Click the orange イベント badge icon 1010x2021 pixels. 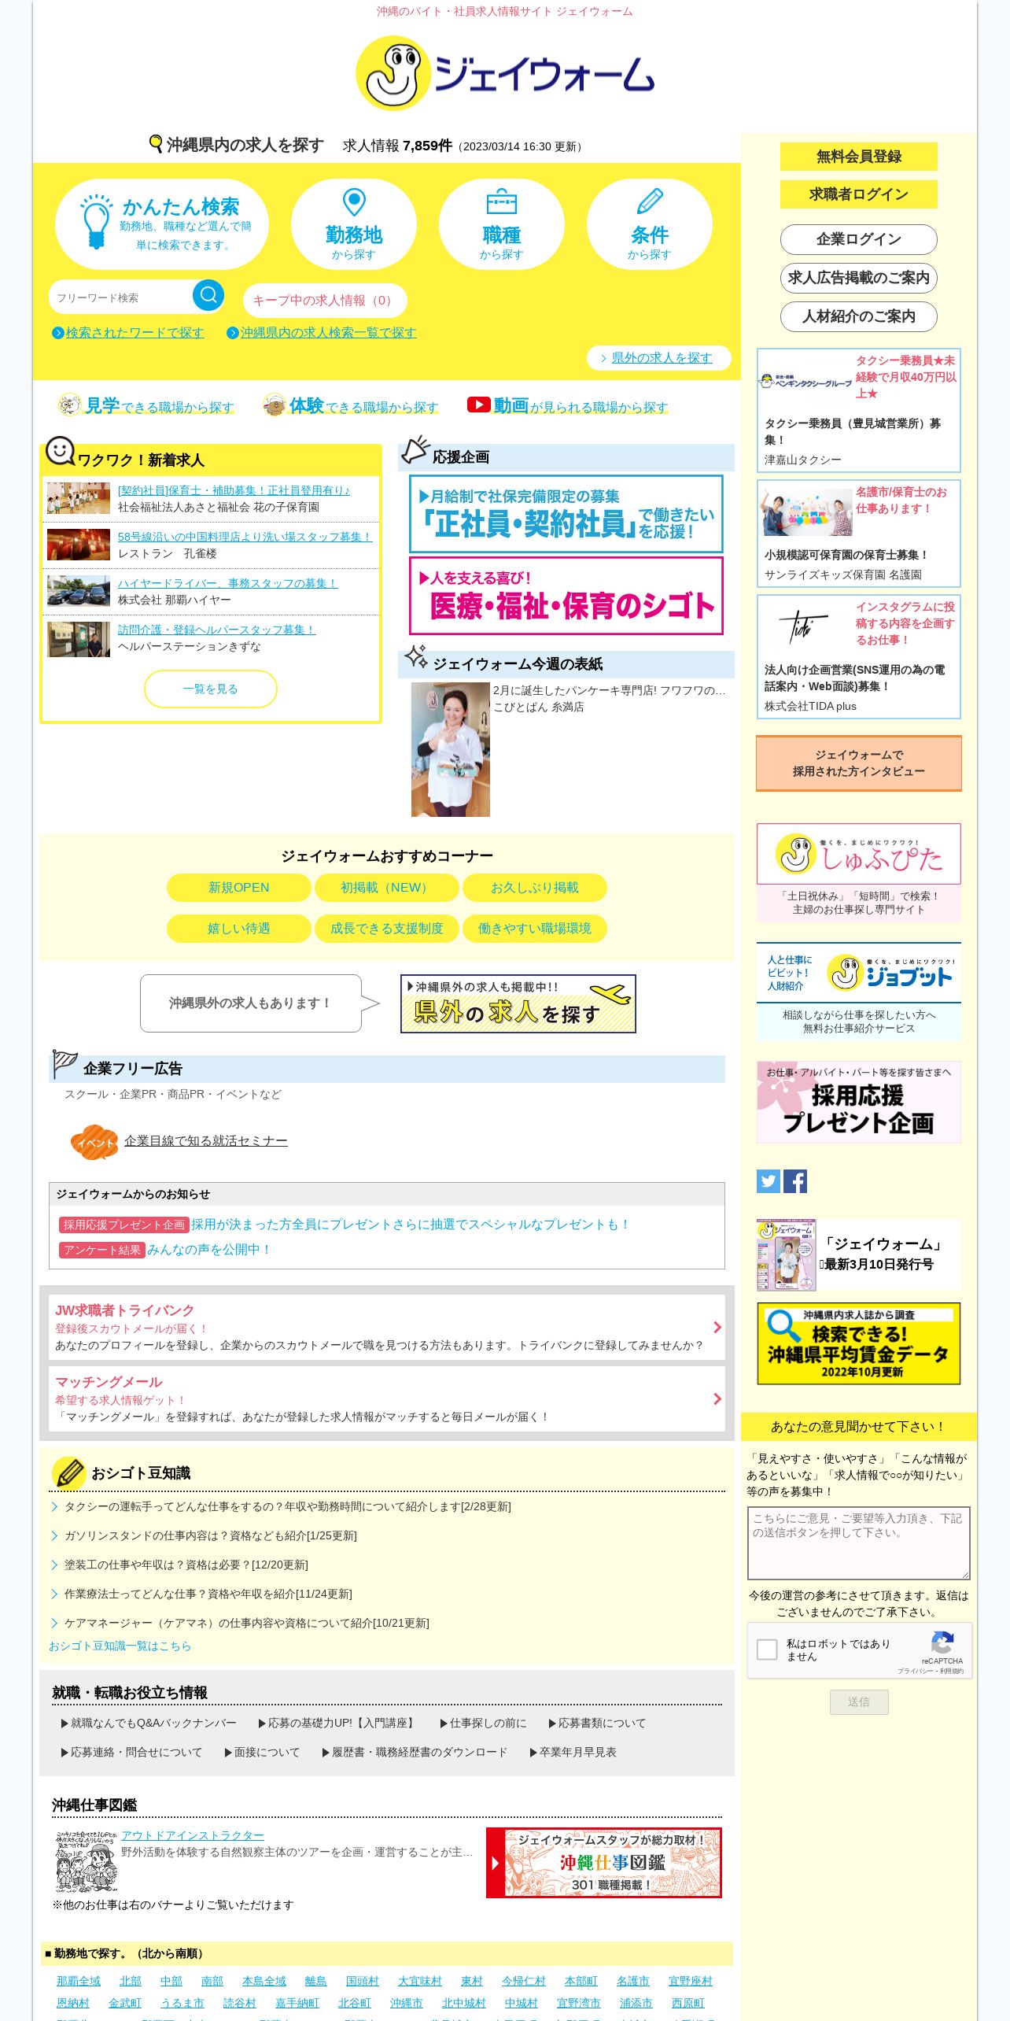94,1142
